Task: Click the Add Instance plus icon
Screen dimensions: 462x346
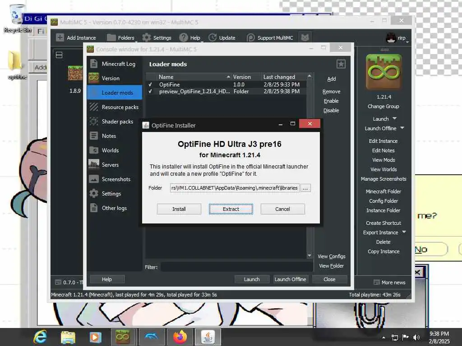Action: click(x=60, y=37)
